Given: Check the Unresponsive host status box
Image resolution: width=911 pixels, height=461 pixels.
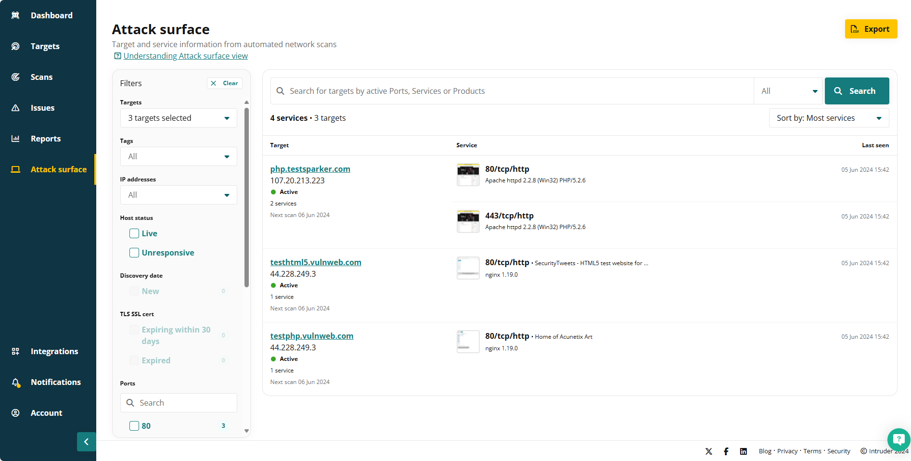Looking at the screenshot, I should [x=134, y=253].
